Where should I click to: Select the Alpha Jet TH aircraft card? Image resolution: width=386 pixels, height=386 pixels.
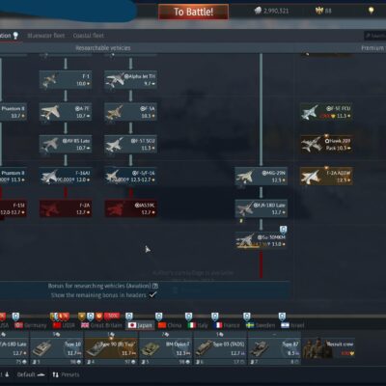(130, 80)
